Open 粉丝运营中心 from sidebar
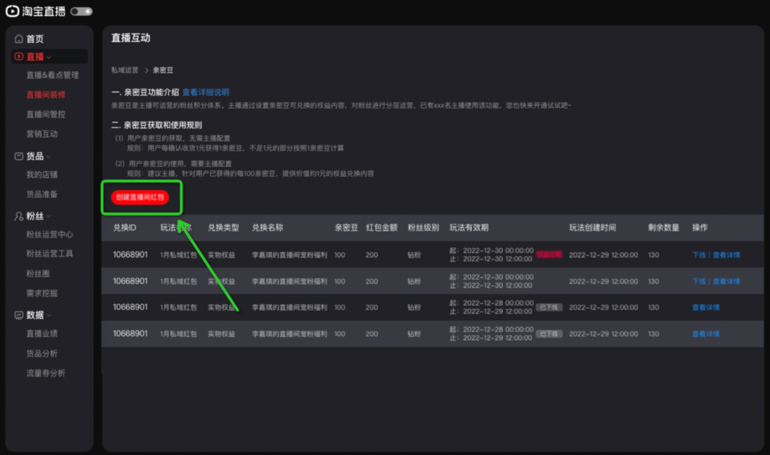 [x=50, y=235]
